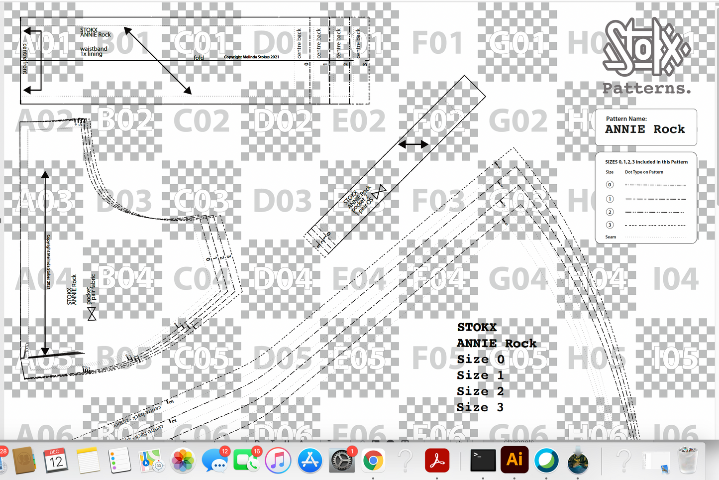Click the 'Pattern Name:' label

(x=626, y=119)
